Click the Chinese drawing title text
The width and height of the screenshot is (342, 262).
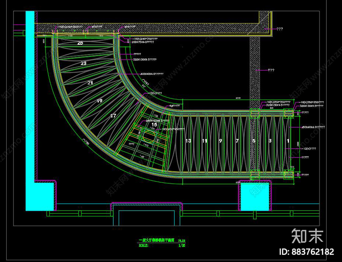[x=156, y=240]
